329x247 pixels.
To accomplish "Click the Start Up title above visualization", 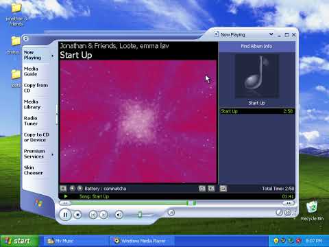I will click(76, 55).
